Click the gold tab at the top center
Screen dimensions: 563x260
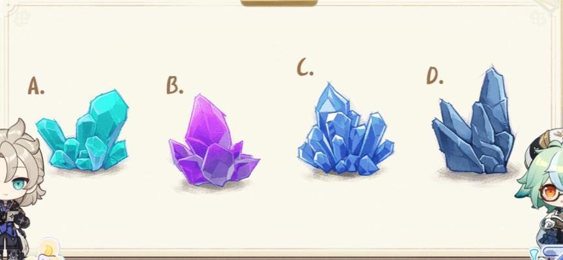pos(279,3)
